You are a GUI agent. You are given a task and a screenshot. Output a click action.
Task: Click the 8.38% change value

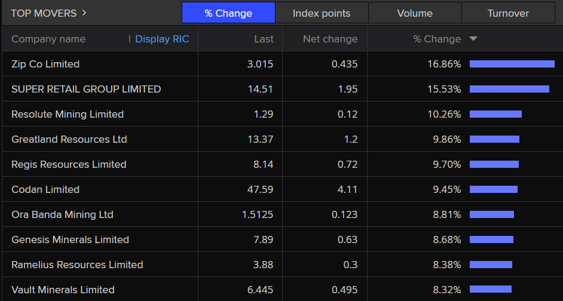447,265
